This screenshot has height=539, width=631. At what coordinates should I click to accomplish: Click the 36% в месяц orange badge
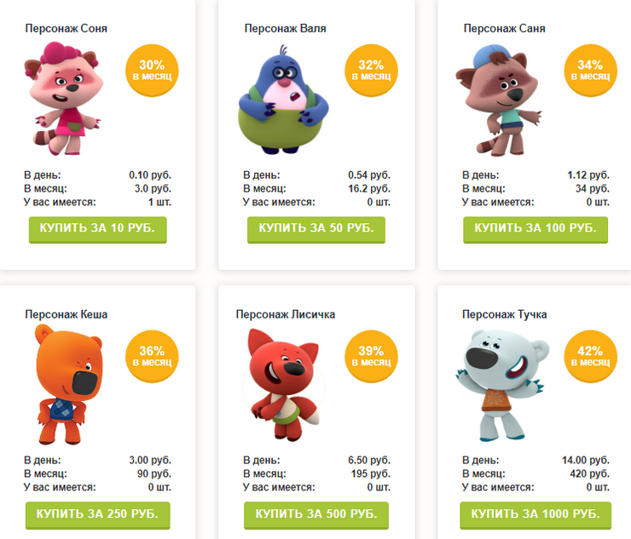[x=152, y=357]
